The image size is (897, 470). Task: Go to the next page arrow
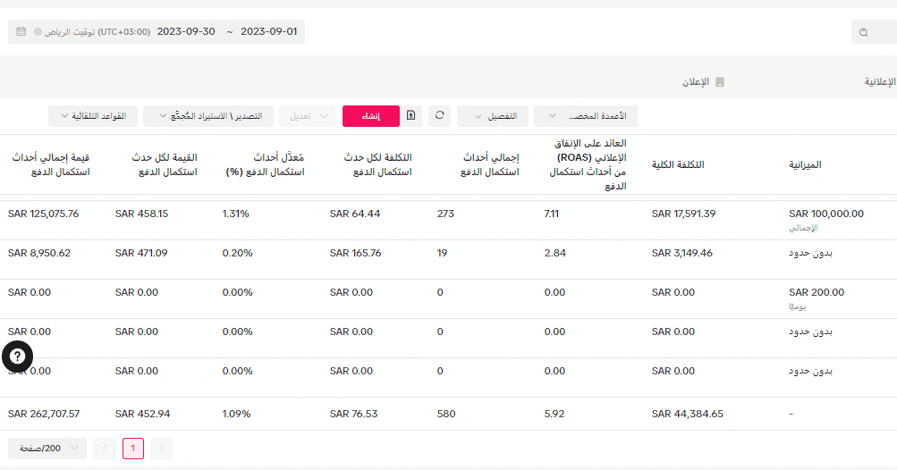pos(162,449)
